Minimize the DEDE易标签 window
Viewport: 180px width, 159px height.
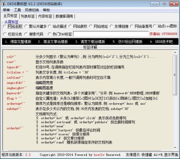tap(155, 4)
